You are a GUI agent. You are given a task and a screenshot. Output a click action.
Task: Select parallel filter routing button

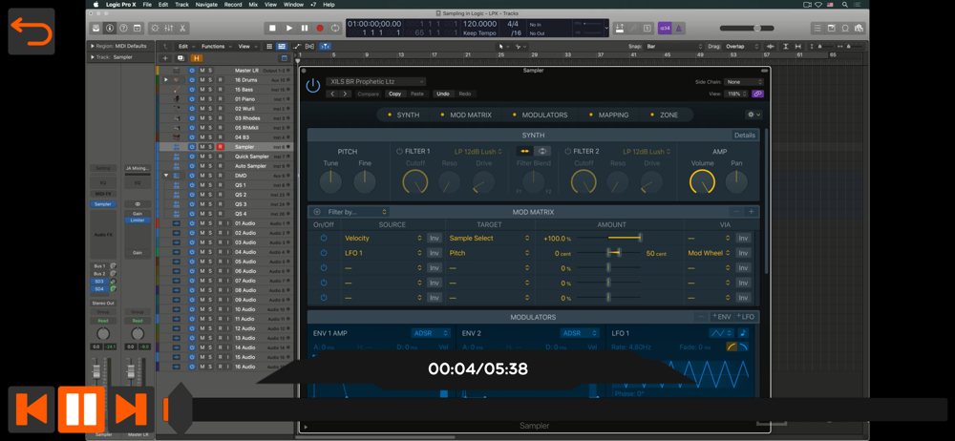click(542, 151)
